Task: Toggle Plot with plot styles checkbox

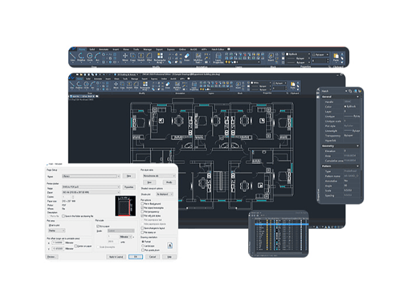Action: coord(143,216)
